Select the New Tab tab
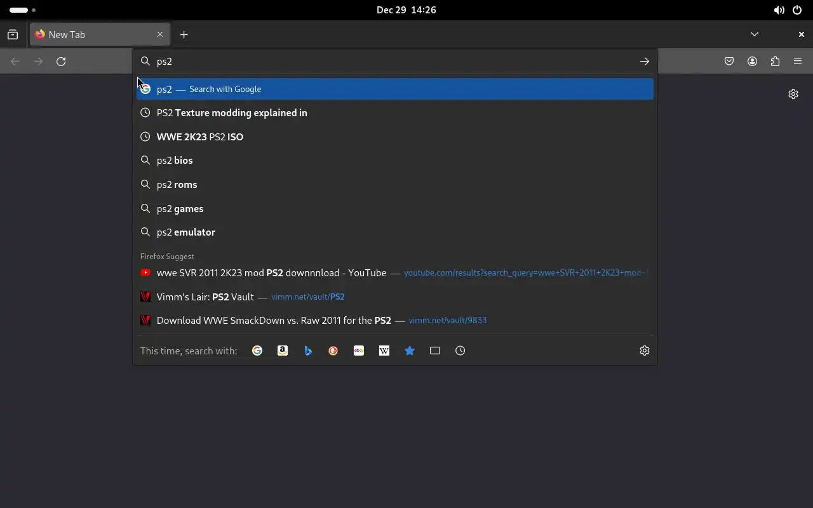 (x=100, y=35)
